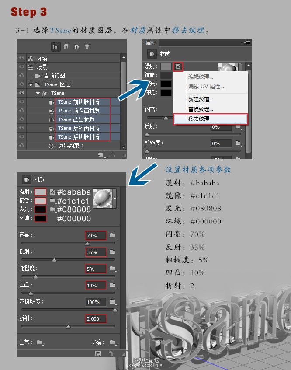This screenshot has height=370, width=291.
Task: Open diffuse texture menu icon in top properties panel
Action: point(178,66)
